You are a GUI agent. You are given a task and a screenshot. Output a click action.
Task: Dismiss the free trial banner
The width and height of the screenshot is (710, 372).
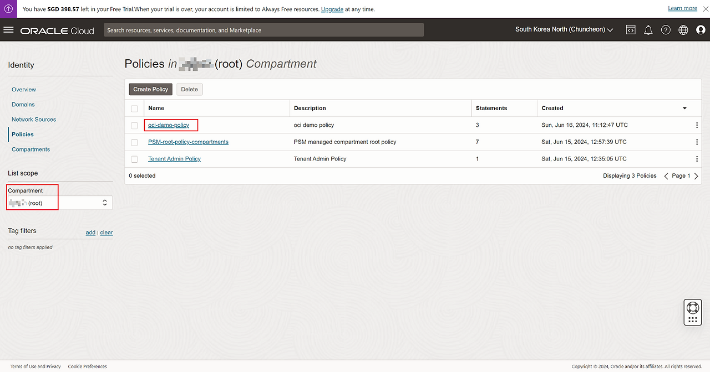[x=705, y=9]
